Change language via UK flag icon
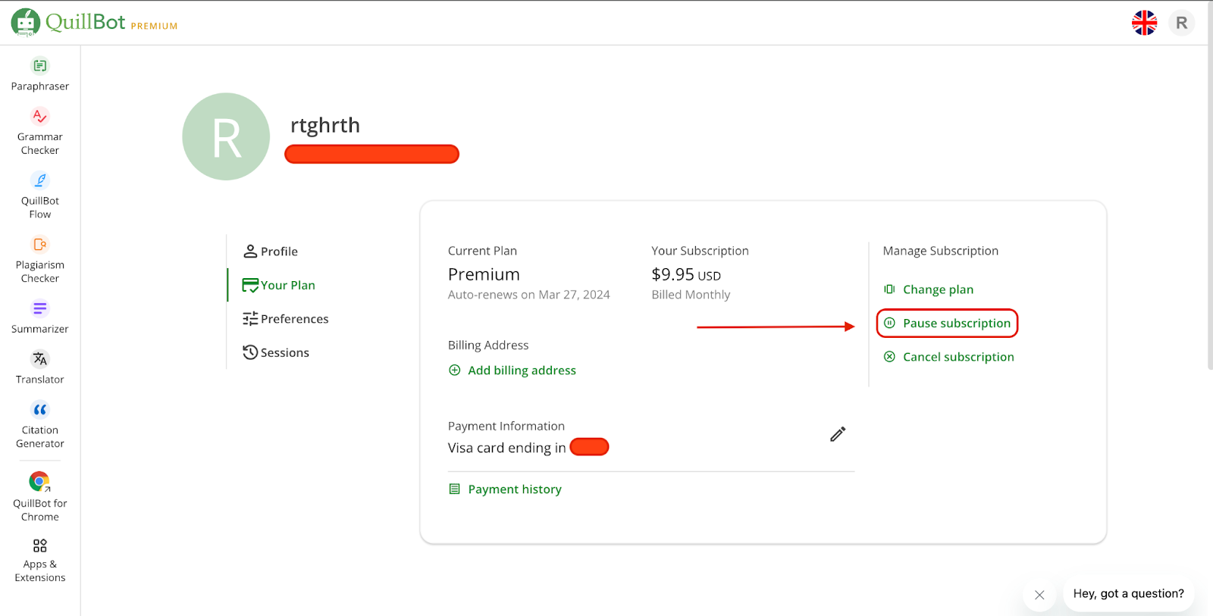The width and height of the screenshot is (1213, 616). tap(1144, 23)
